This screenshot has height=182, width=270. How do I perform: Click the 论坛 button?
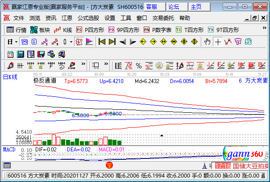pos(177,7)
